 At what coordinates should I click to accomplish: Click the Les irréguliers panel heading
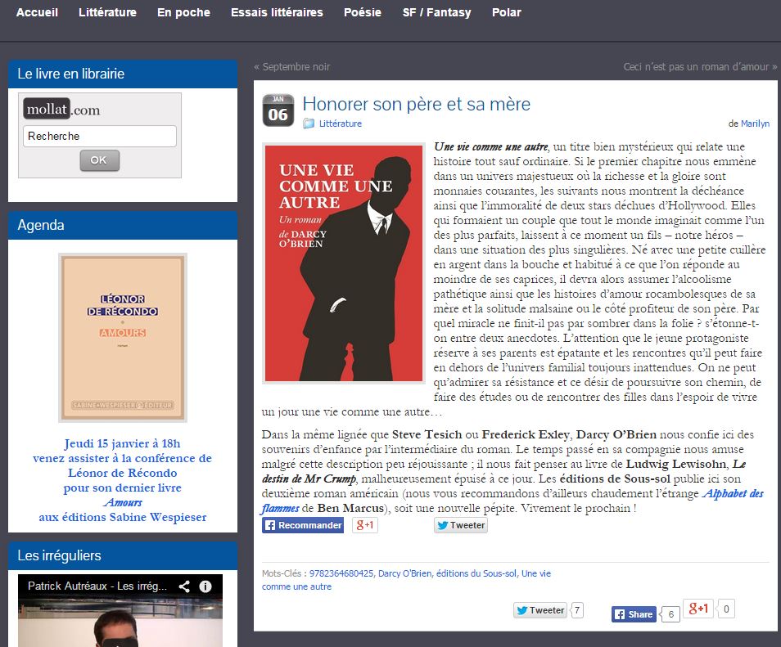point(59,555)
